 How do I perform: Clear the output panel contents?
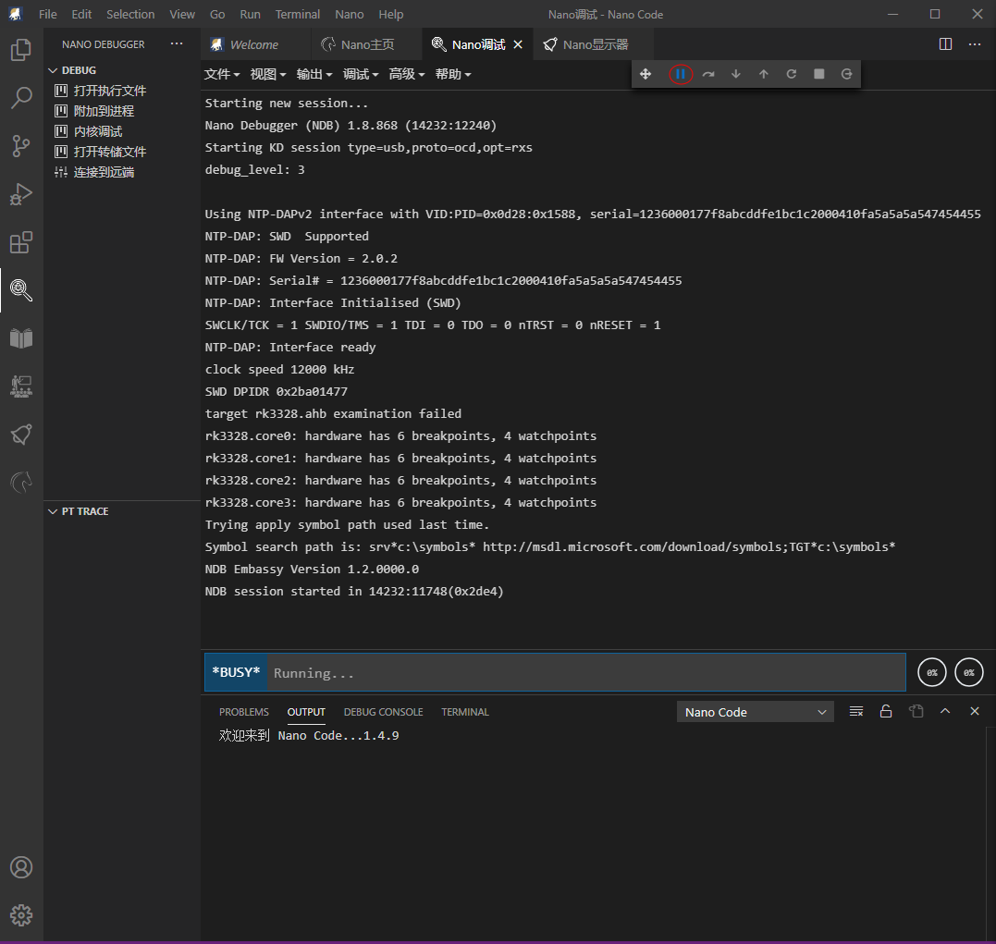[856, 711]
